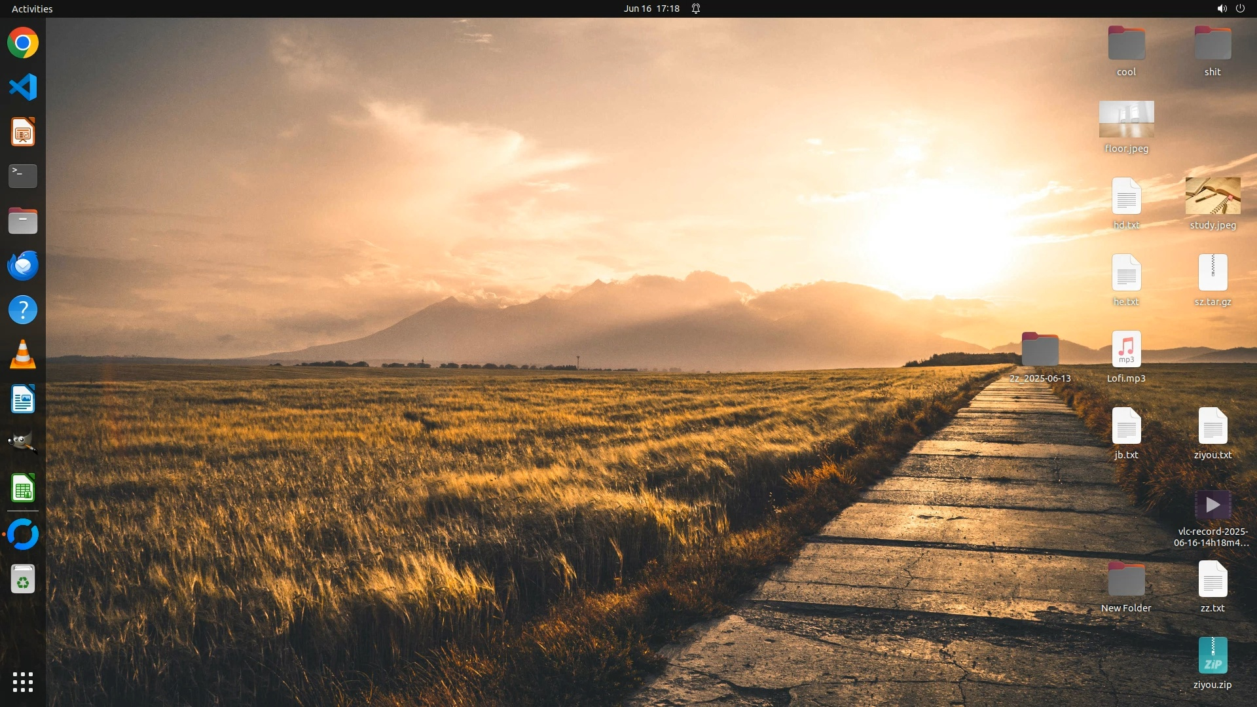Show Applications grid button
1257x707 pixels.
23,682
